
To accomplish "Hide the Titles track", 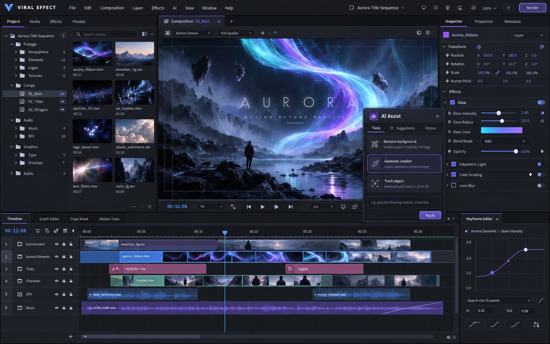I will (57, 269).
